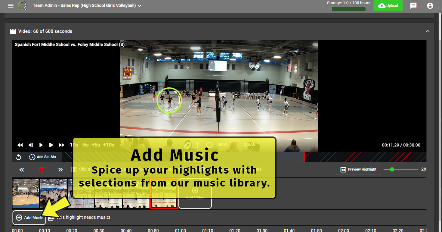Click the 00:20 timeline ruler mark
442x232 pixels.
72,230
